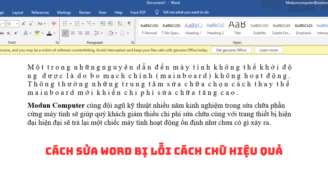Screen dimensions: 328x175
Task: Apply the yellow text highlight color
Action: [37, 33]
